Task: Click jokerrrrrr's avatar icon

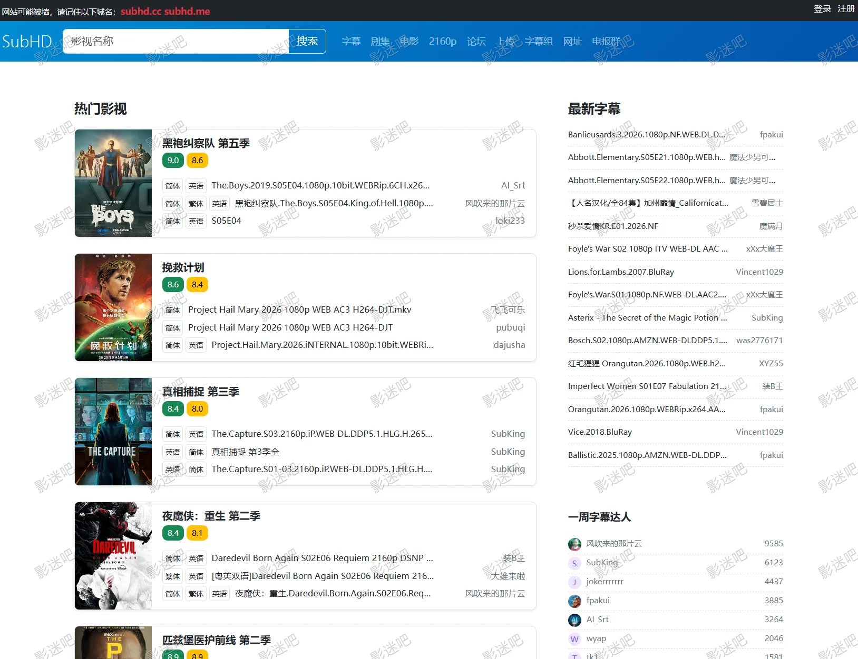Action: tap(574, 582)
